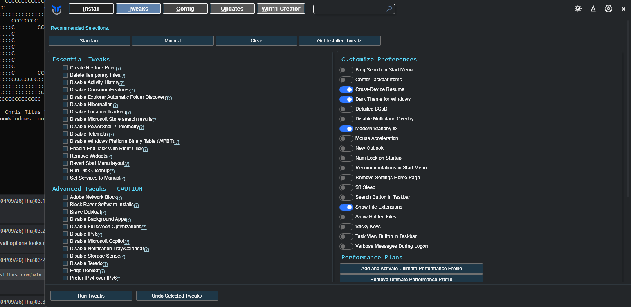Open help (?) for Disable Telemetry
Screen dimensions: 631x307
coord(111,134)
